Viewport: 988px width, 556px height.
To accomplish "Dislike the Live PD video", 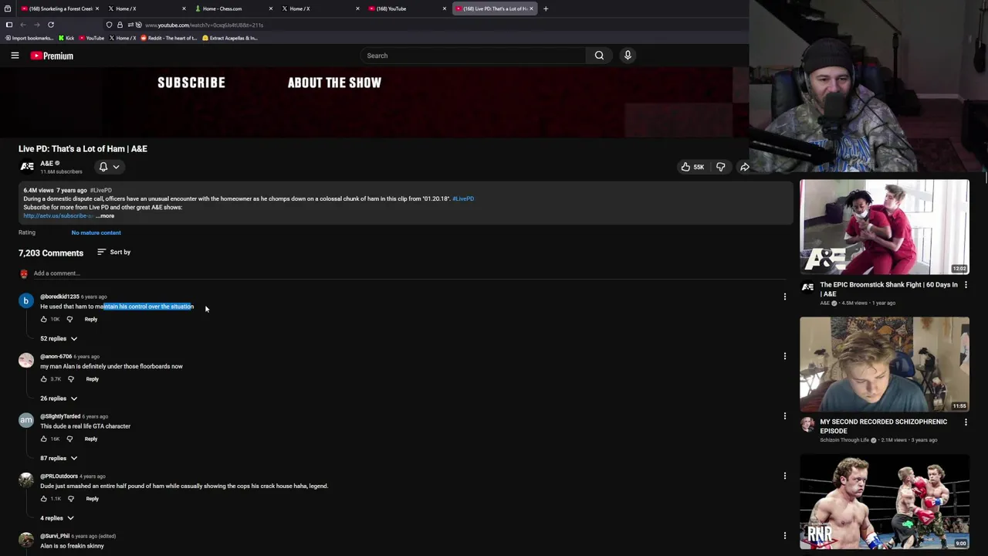I will (720, 167).
